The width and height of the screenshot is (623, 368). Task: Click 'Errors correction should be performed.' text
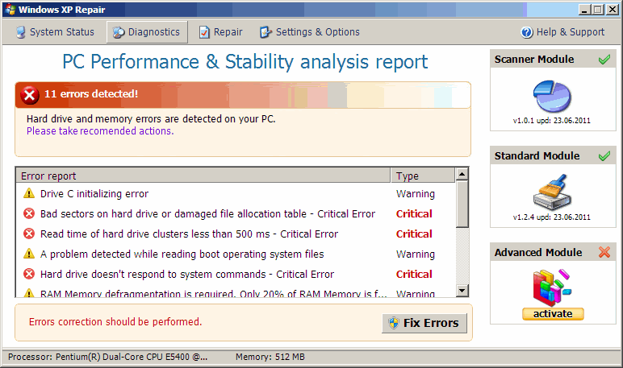pyautogui.click(x=115, y=321)
